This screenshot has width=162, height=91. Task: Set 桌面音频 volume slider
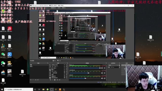coord(85,78)
